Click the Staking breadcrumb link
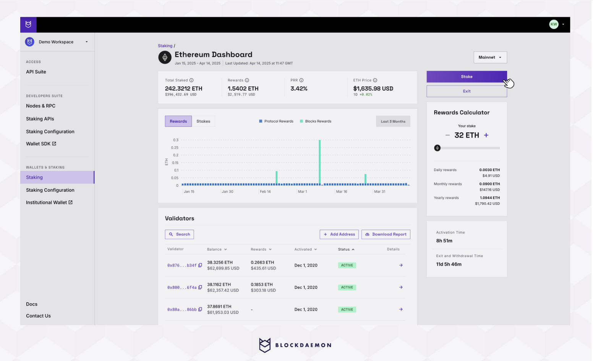Viewport: 593px width, 361px height. (165, 46)
